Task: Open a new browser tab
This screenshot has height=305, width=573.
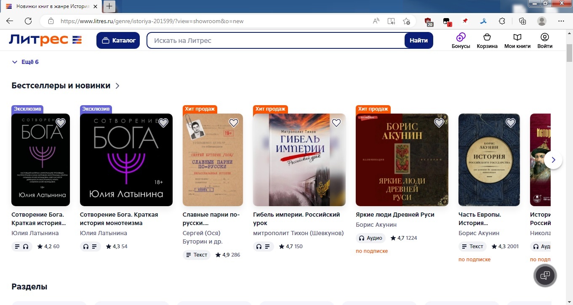Action: pyautogui.click(x=109, y=6)
